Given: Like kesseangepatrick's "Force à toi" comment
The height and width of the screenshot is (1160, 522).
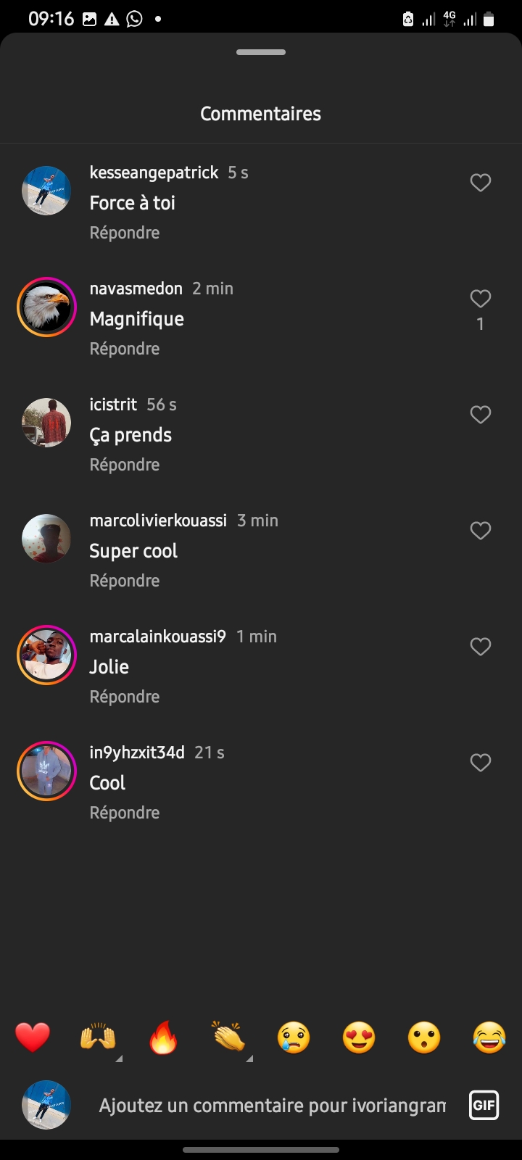Looking at the screenshot, I should pyautogui.click(x=481, y=183).
